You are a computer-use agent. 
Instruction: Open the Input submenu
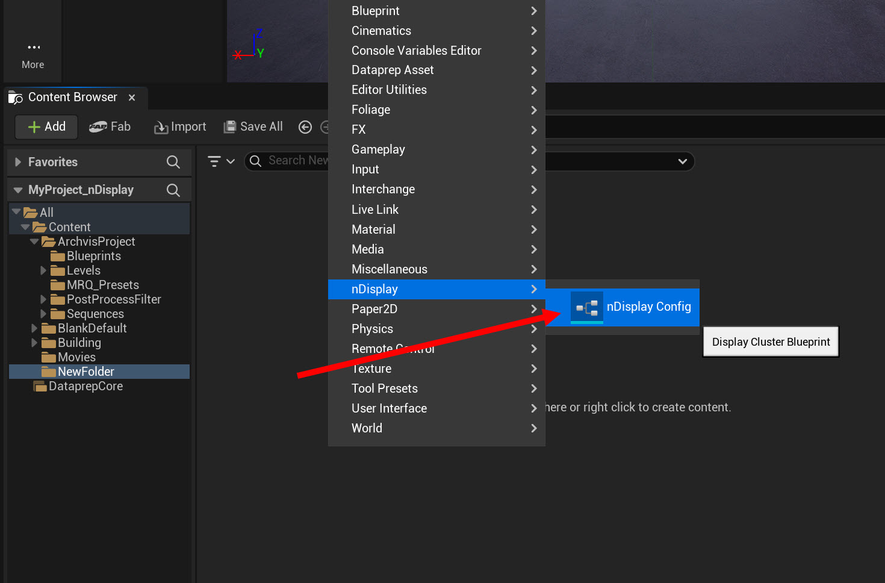point(436,169)
